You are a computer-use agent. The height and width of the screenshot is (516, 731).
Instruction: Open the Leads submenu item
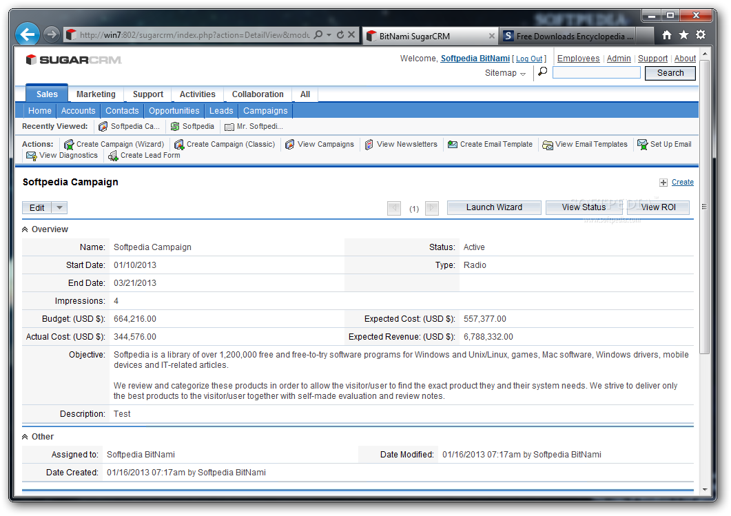pyautogui.click(x=221, y=111)
